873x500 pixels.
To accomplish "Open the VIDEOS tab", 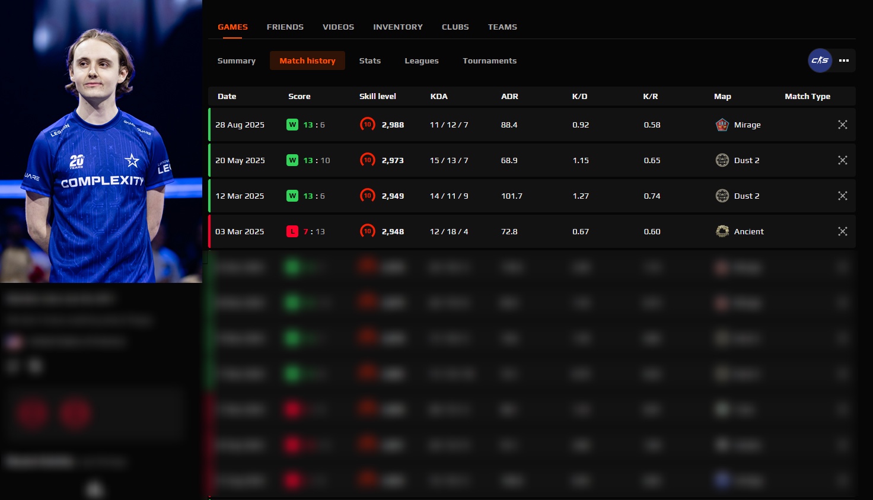I will tap(338, 27).
